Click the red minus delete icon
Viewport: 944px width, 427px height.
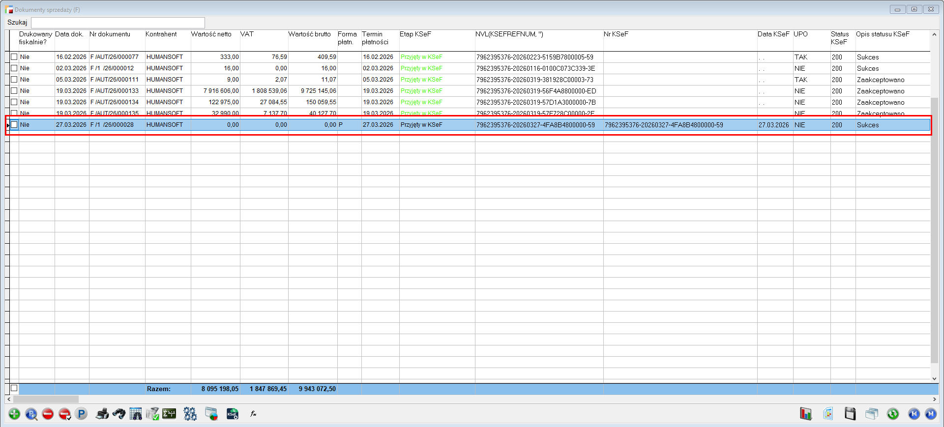48,414
